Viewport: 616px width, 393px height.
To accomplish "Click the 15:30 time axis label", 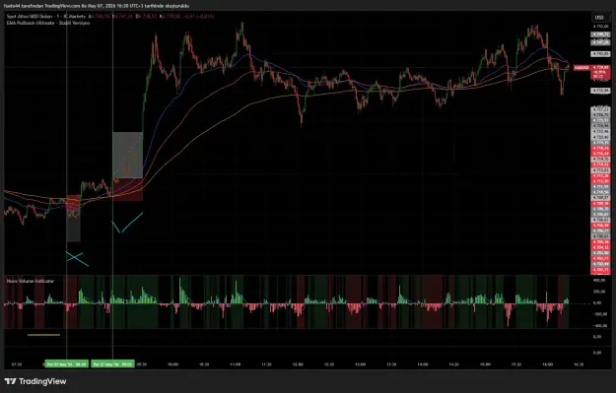I will [516, 364].
